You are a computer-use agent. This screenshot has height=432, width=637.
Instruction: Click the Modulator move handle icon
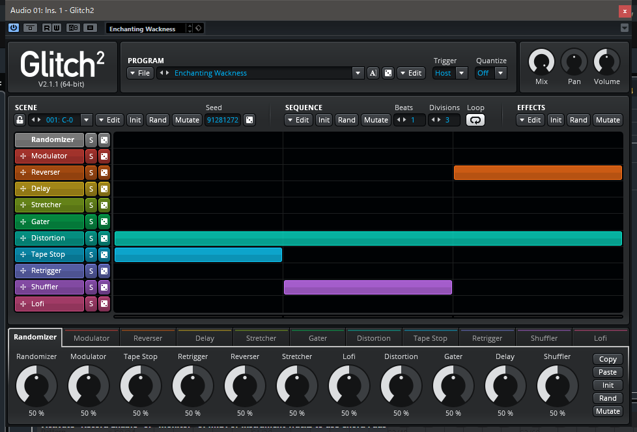click(x=23, y=156)
